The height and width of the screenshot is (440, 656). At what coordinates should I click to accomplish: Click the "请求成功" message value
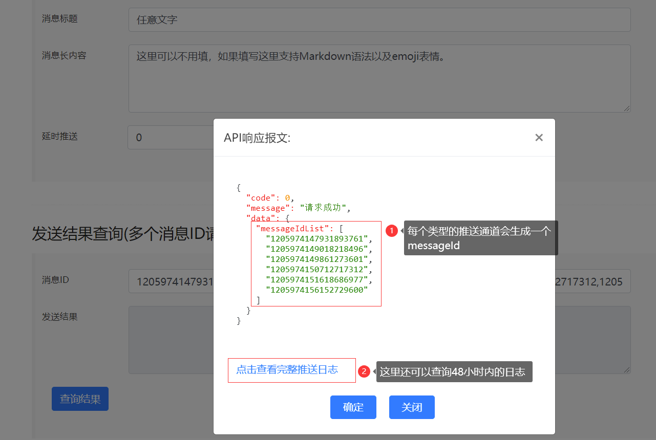[x=324, y=208]
